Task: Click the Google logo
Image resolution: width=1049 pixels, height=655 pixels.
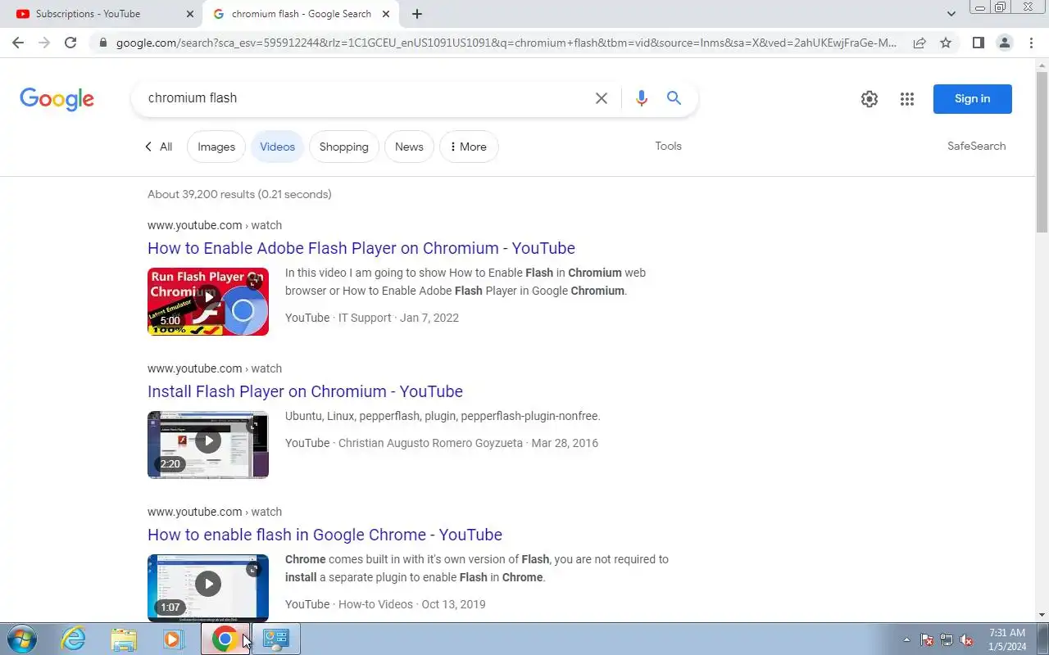Action: [57, 99]
